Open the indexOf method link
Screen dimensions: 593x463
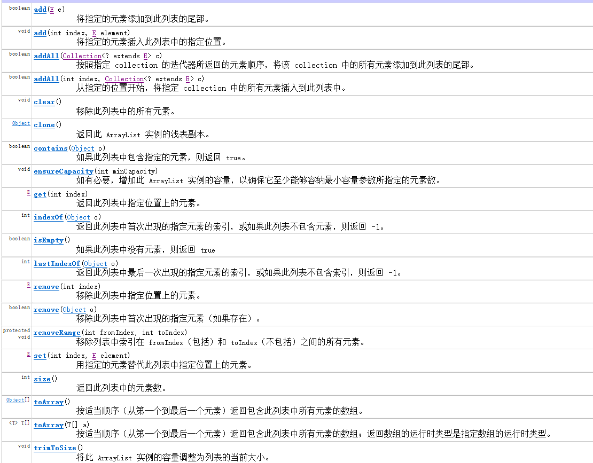(x=48, y=217)
